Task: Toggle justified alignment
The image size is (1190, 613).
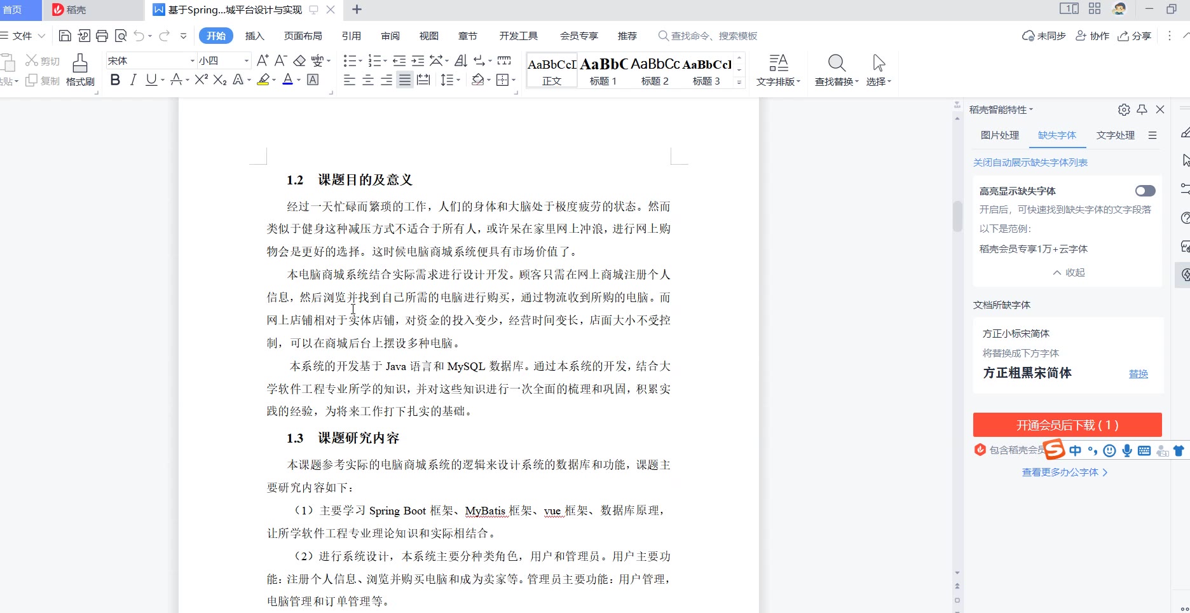Action: pyautogui.click(x=404, y=79)
